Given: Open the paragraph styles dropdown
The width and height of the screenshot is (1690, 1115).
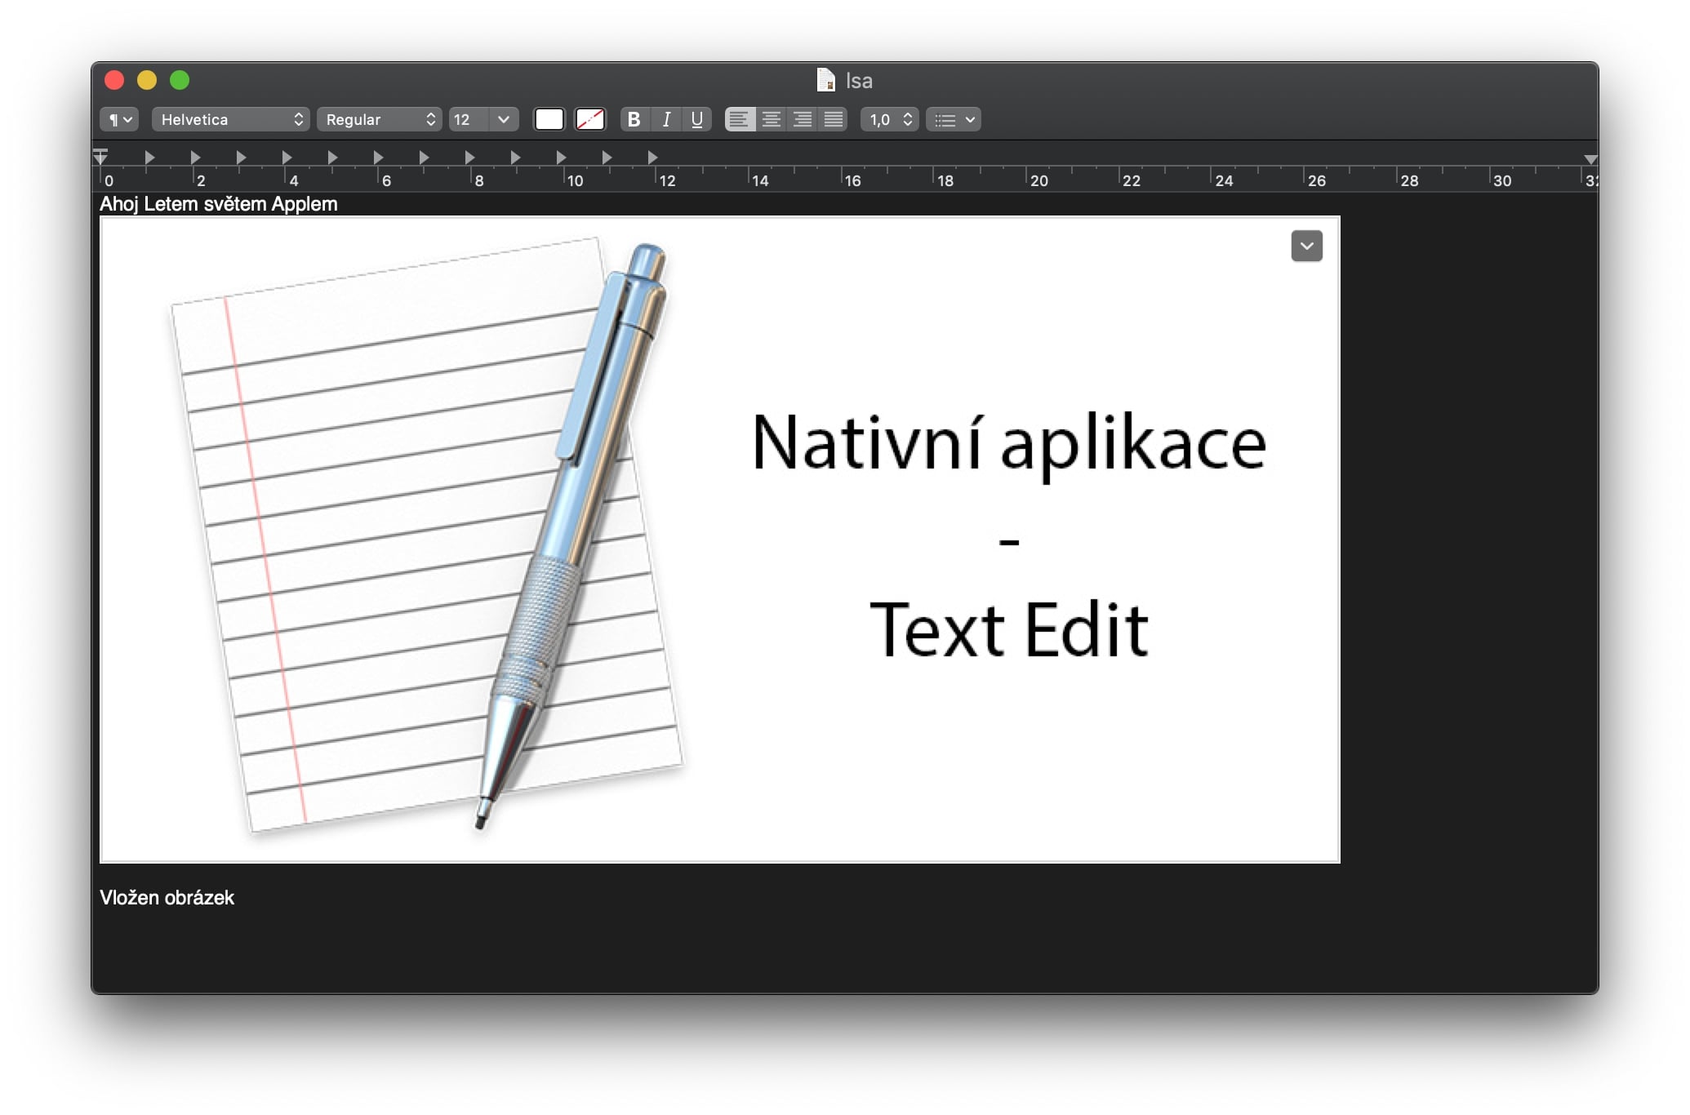Looking at the screenshot, I should pyautogui.click(x=119, y=119).
